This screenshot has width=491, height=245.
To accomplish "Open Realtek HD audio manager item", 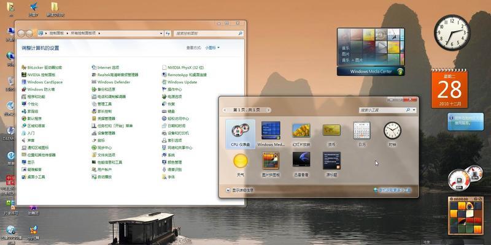I will pyautogui.click(x=115, y=75).
